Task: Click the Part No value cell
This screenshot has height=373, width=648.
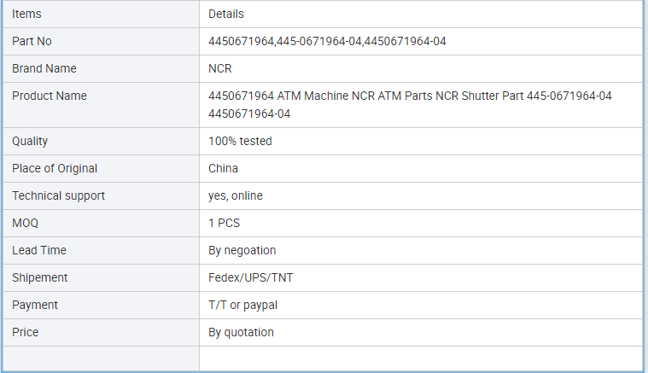Action: tap(421, 41)
